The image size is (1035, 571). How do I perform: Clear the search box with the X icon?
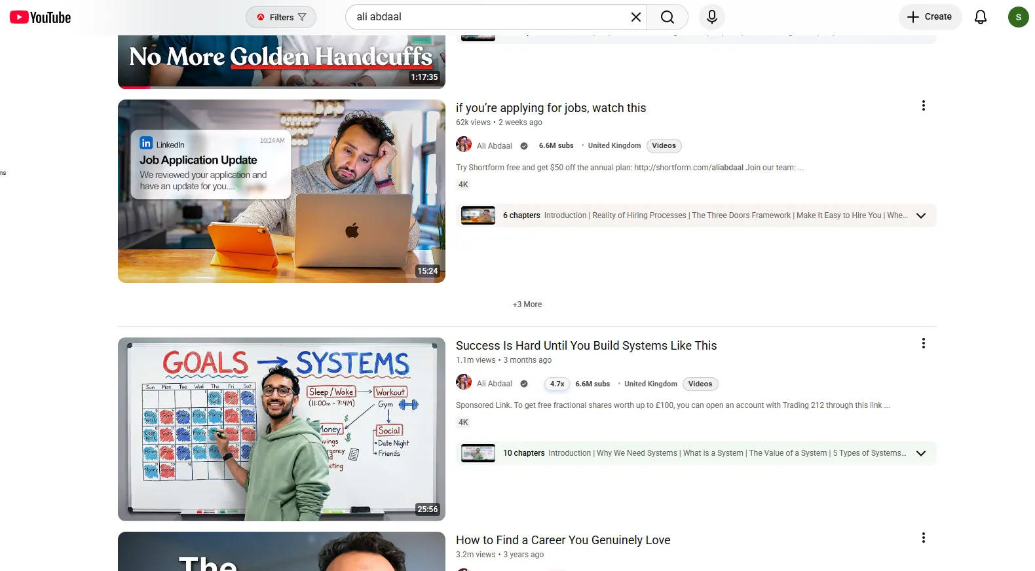[635, 17]
